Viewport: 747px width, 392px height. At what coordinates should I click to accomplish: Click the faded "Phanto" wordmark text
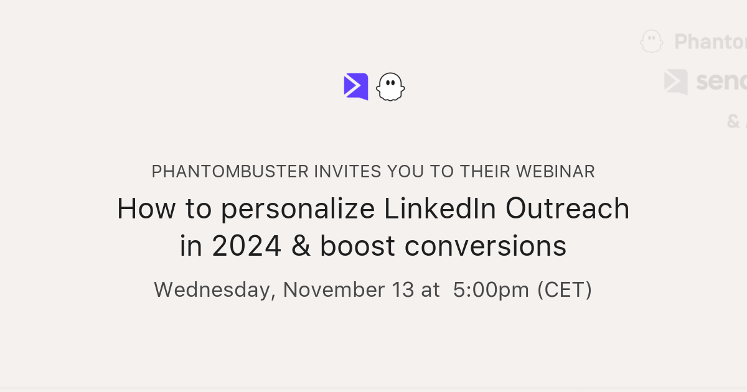tap(711, 42)
